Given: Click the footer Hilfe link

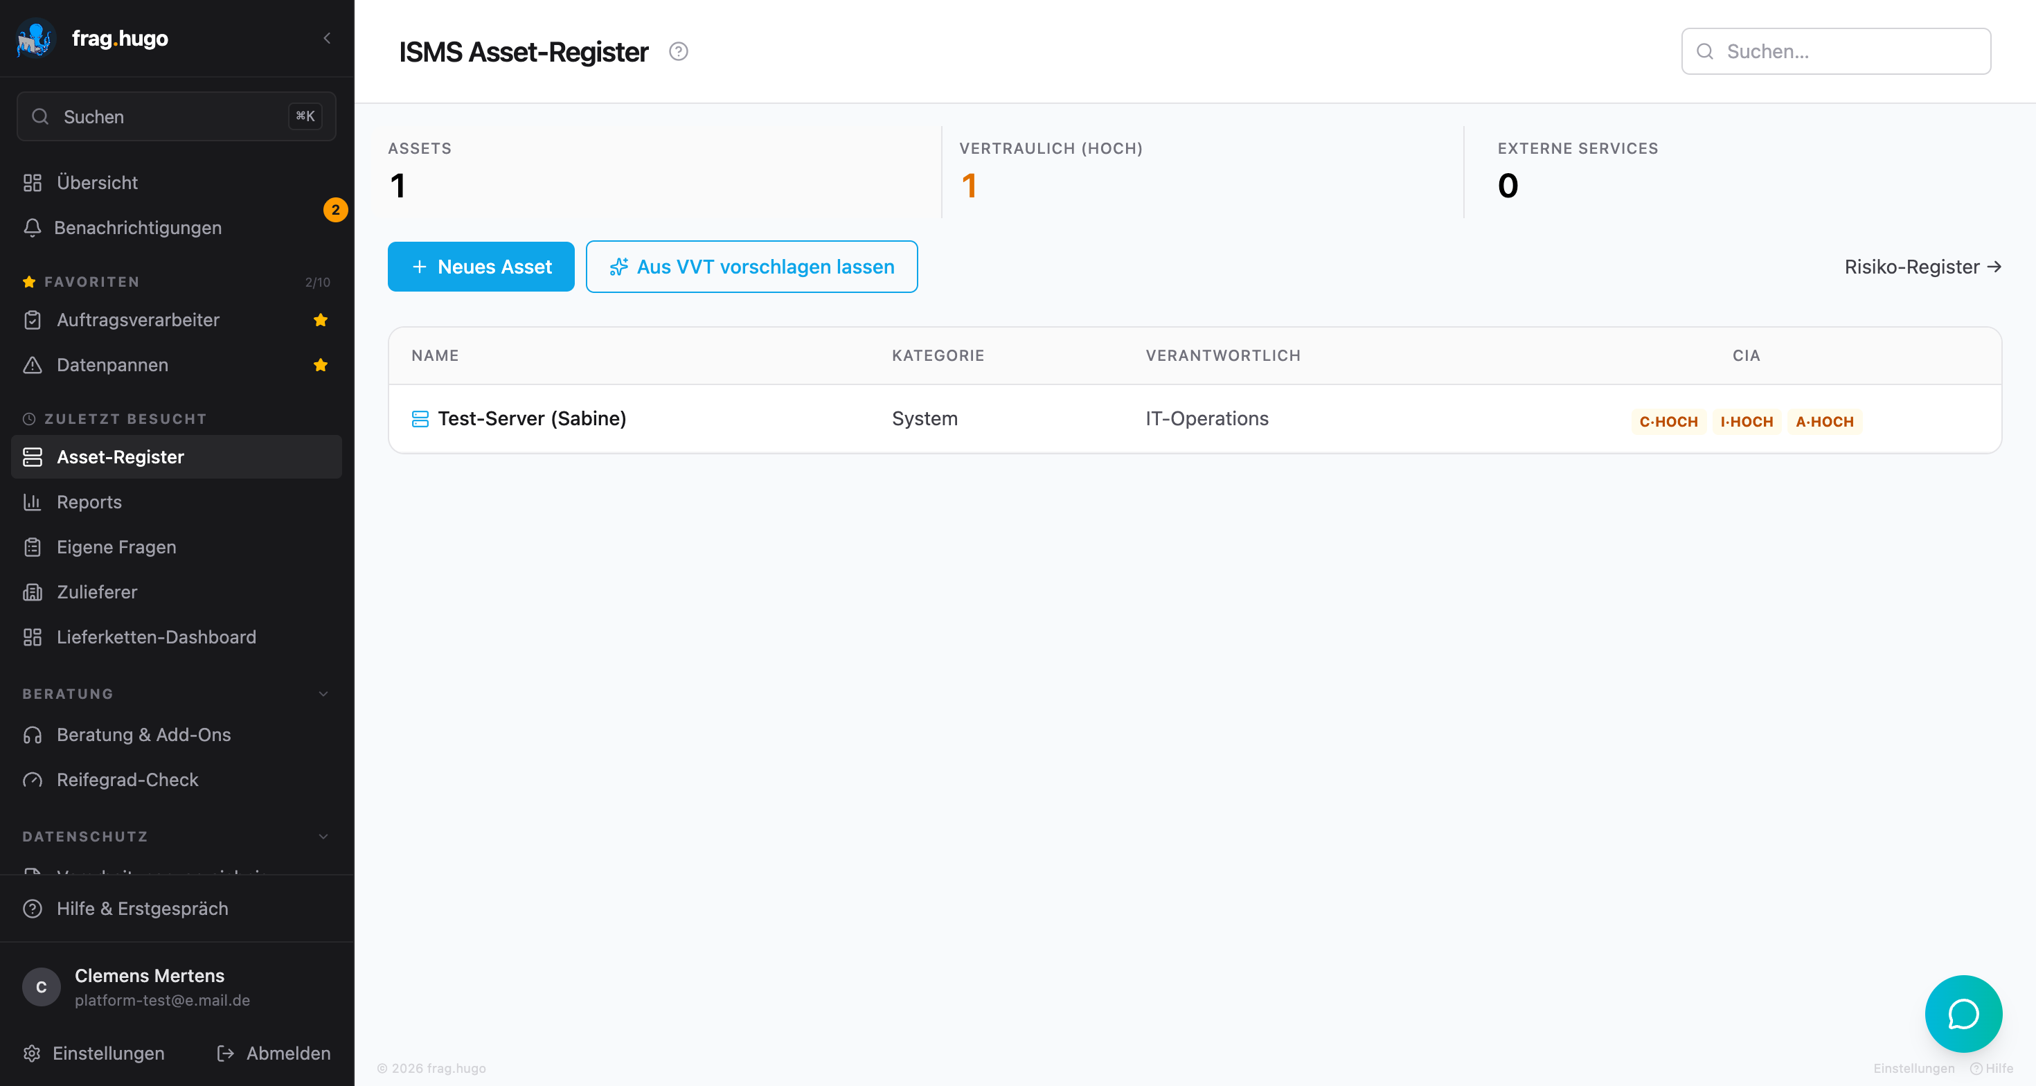Looking at the screenshot, I should [x=1991, y=1069].
